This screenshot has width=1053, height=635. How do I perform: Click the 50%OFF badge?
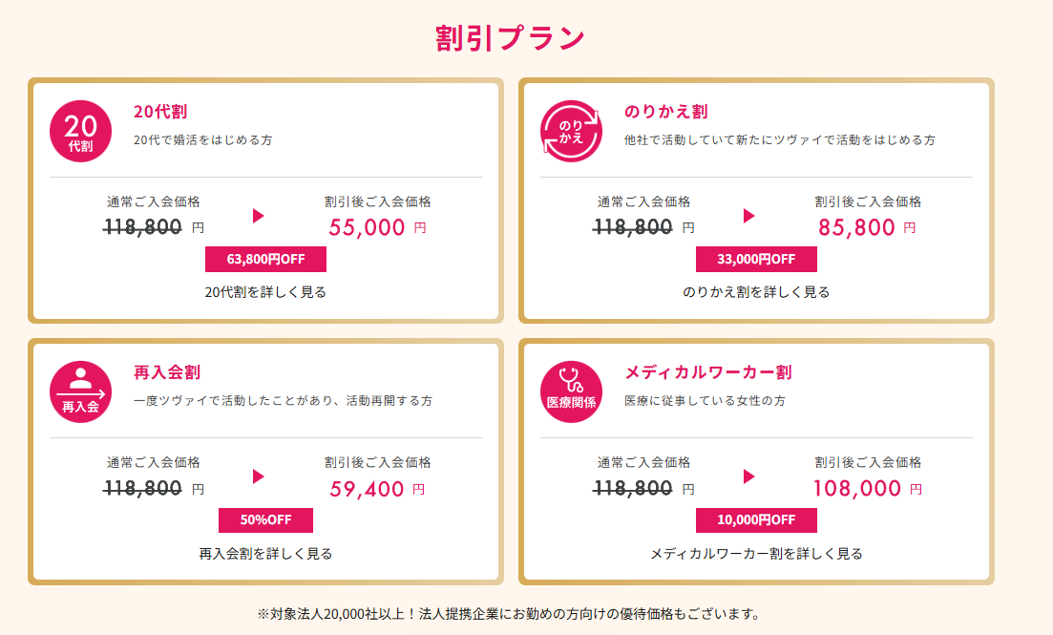pyautogui.click(x=265, y=519)
